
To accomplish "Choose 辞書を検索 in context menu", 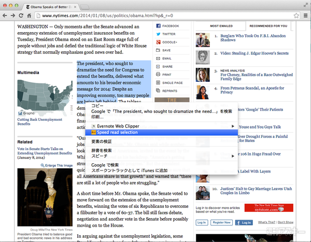I will 102,150.
